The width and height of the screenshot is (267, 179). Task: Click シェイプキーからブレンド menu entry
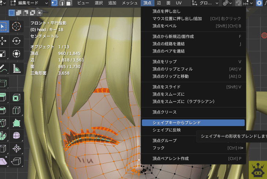tap(193, 123)
